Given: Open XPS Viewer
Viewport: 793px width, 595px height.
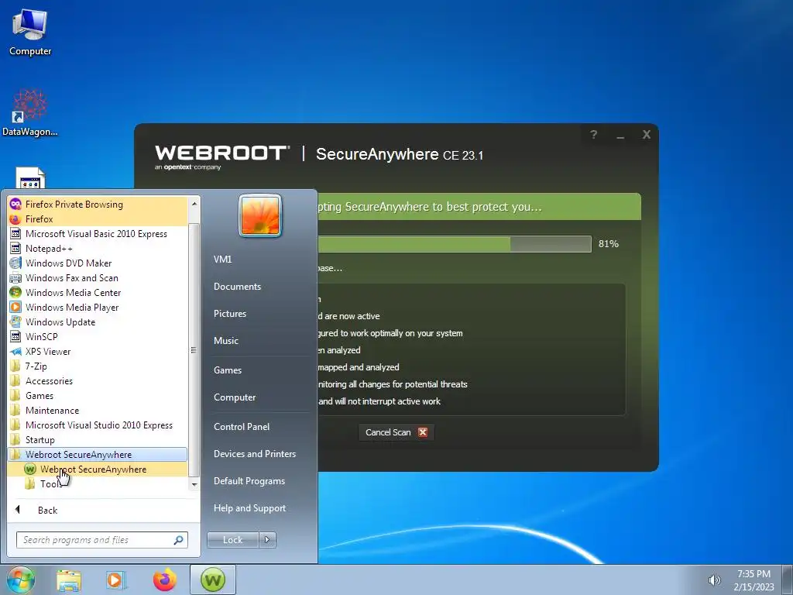Looking at the screenshot, I should 97,351.
